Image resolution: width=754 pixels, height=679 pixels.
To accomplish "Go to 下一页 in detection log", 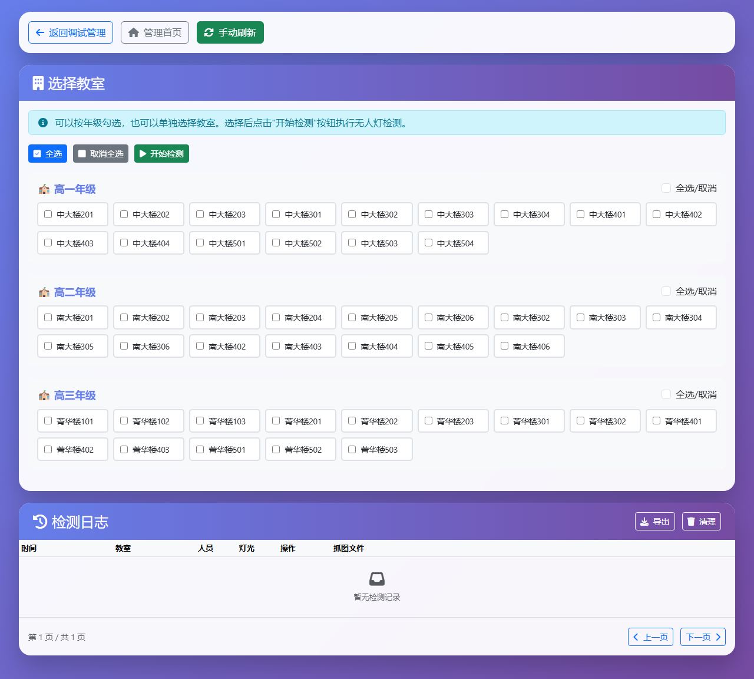I will 703,637.
